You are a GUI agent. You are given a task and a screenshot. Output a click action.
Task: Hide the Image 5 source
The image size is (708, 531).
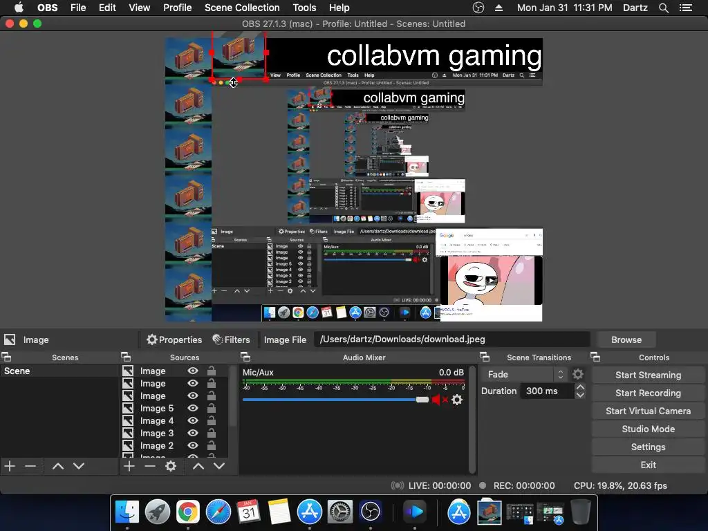pos(193,408)
